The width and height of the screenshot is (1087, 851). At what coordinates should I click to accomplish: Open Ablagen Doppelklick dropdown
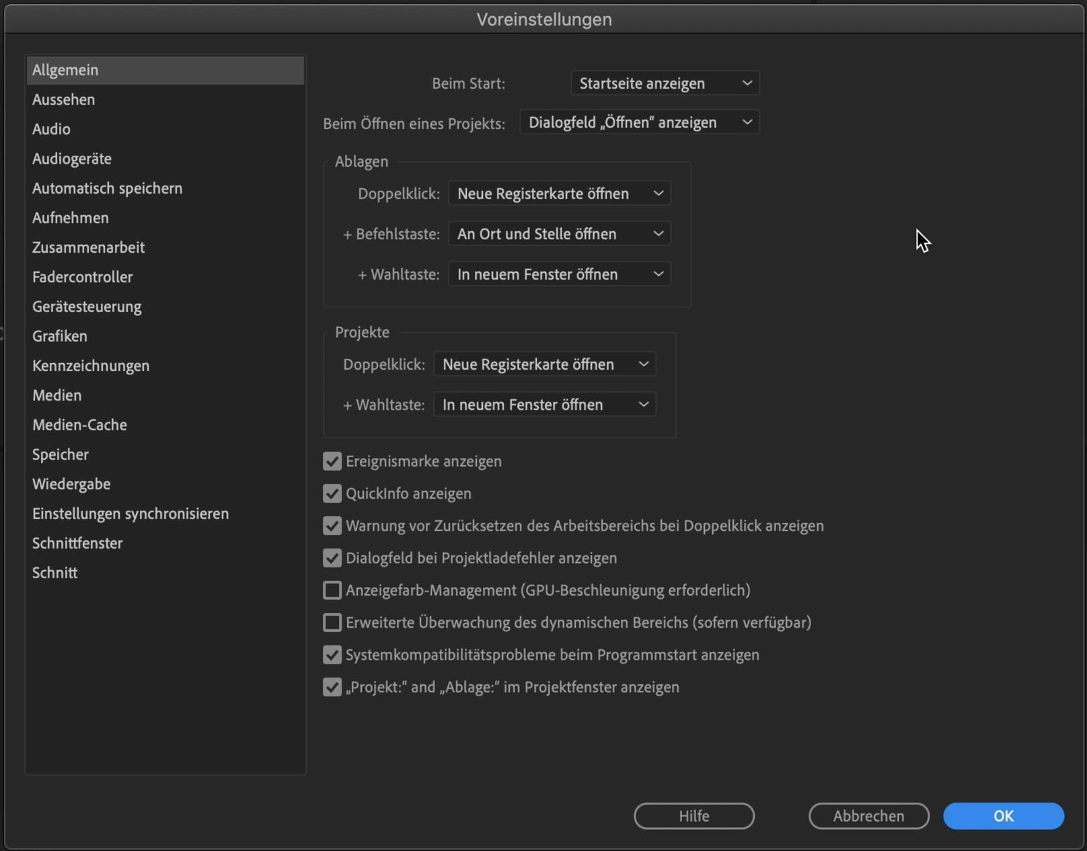pyautogui.click(x=560, y=194)
